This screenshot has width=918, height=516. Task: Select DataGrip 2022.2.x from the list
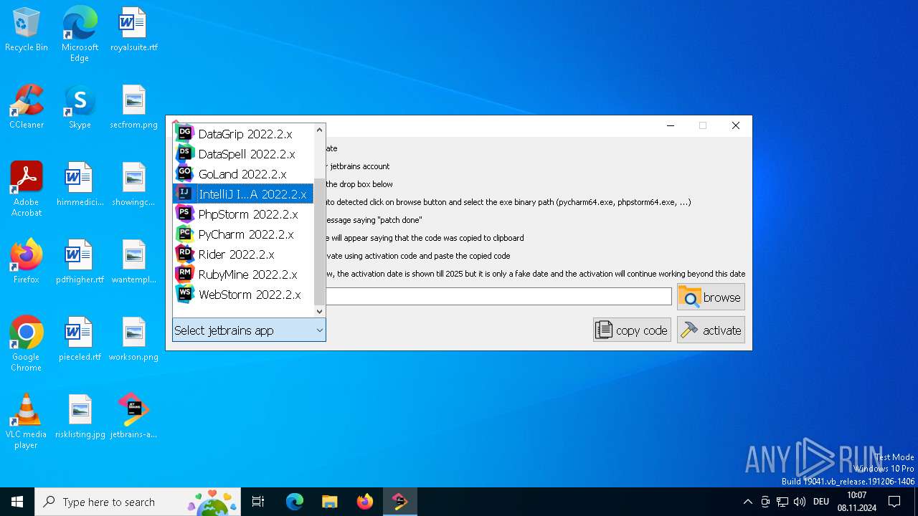click(x=243, y=134)
